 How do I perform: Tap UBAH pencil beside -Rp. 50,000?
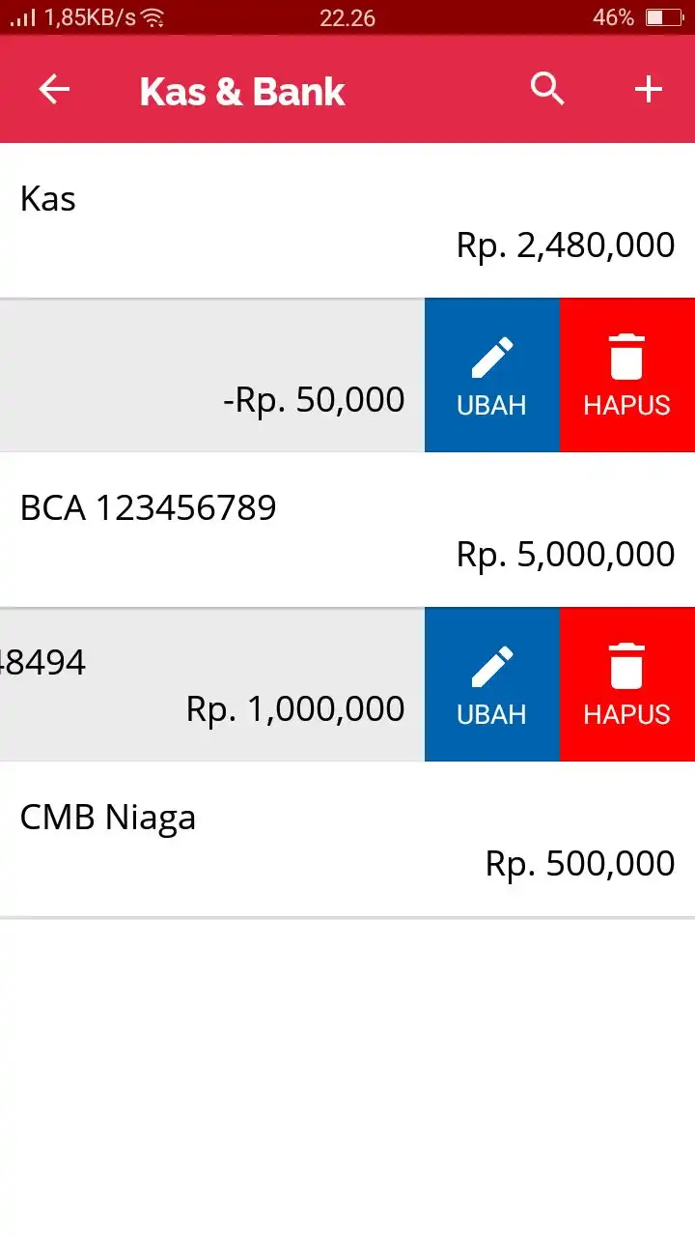tap(492, 375)
